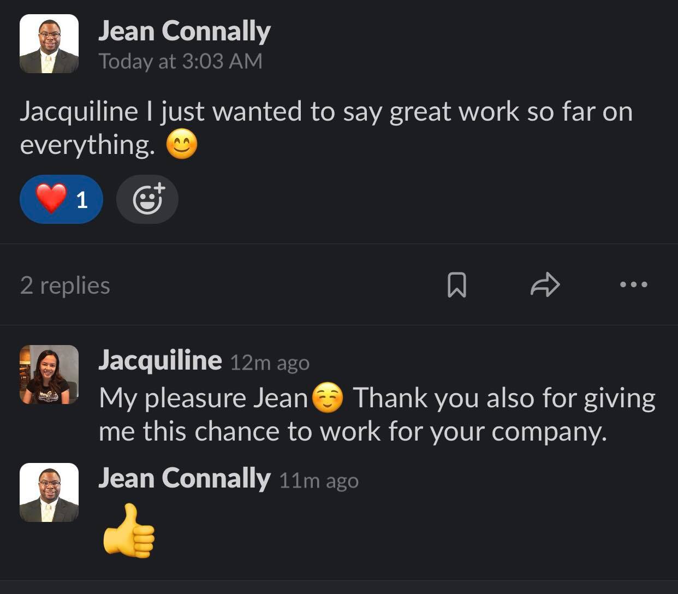This screenshot has height=594, width=678.
Task: Open Jean Connally's avatar on the original message
Action: tap(49, 44)
